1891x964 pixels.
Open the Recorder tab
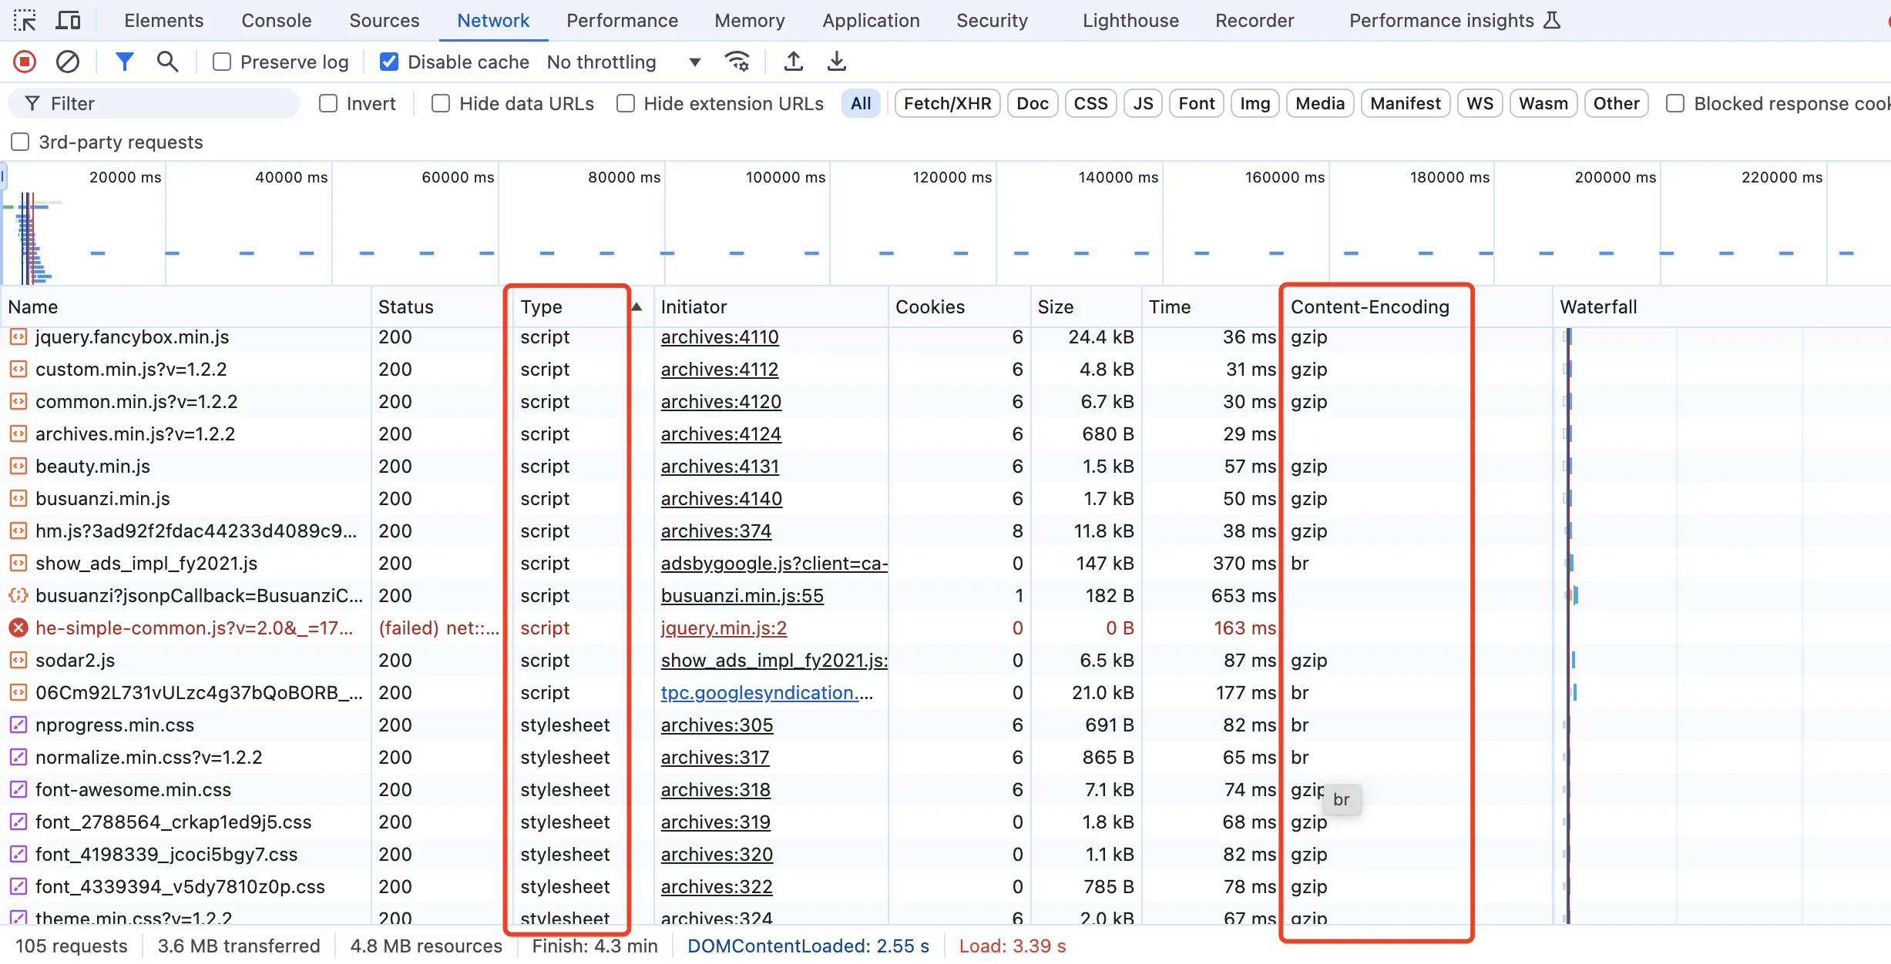pos(1255,21)
